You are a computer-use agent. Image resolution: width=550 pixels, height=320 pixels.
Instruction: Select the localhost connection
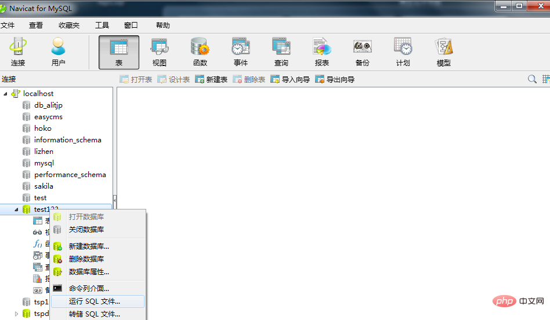[38, 93]
